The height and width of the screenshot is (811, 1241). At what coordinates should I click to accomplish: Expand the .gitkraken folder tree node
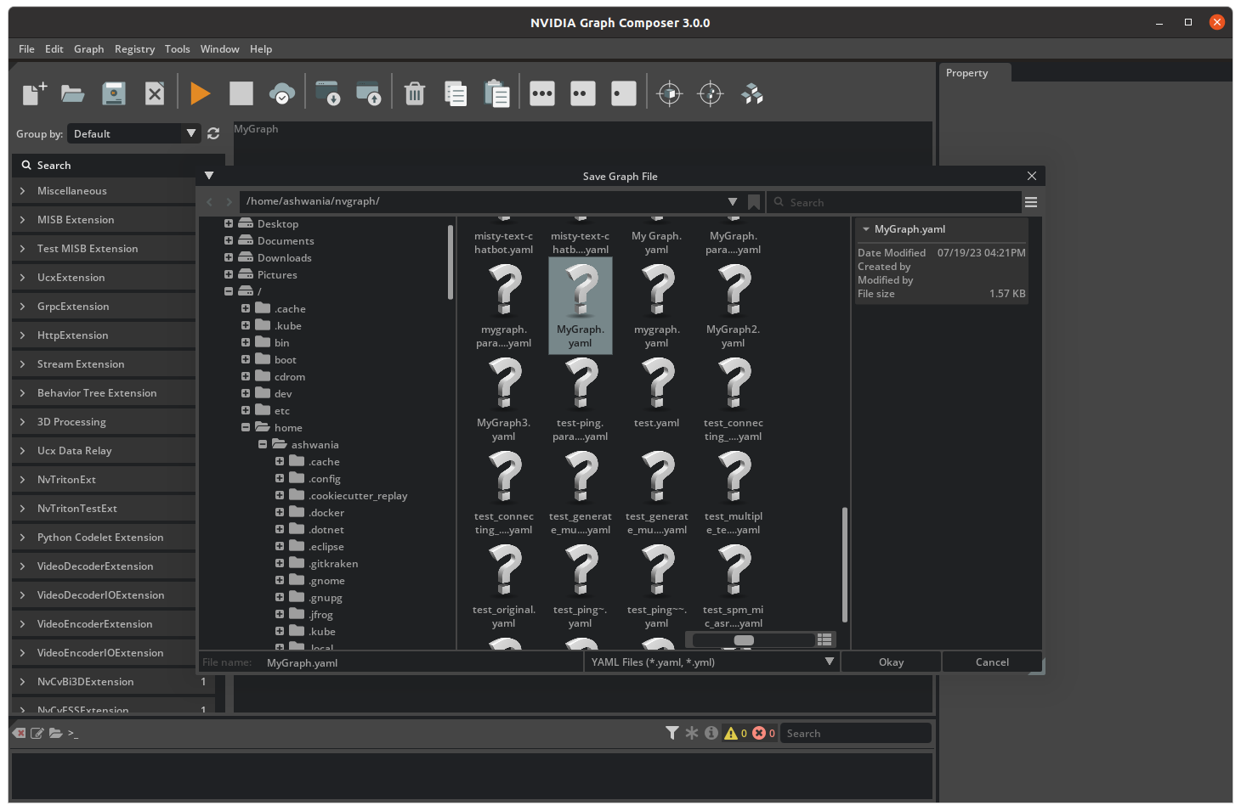click(x=280, y=563)
